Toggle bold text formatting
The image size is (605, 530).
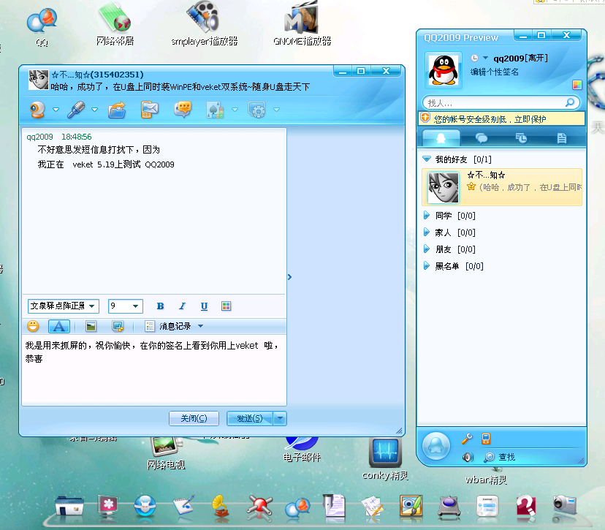click(x=161, y=306)
